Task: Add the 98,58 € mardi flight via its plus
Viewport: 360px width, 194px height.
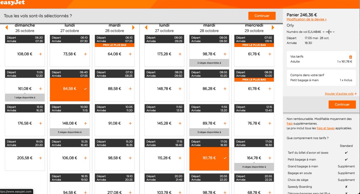Action: 130,158
